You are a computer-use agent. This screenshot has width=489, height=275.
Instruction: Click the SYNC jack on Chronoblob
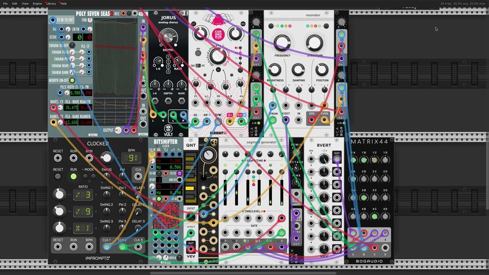tap(218, 121)
